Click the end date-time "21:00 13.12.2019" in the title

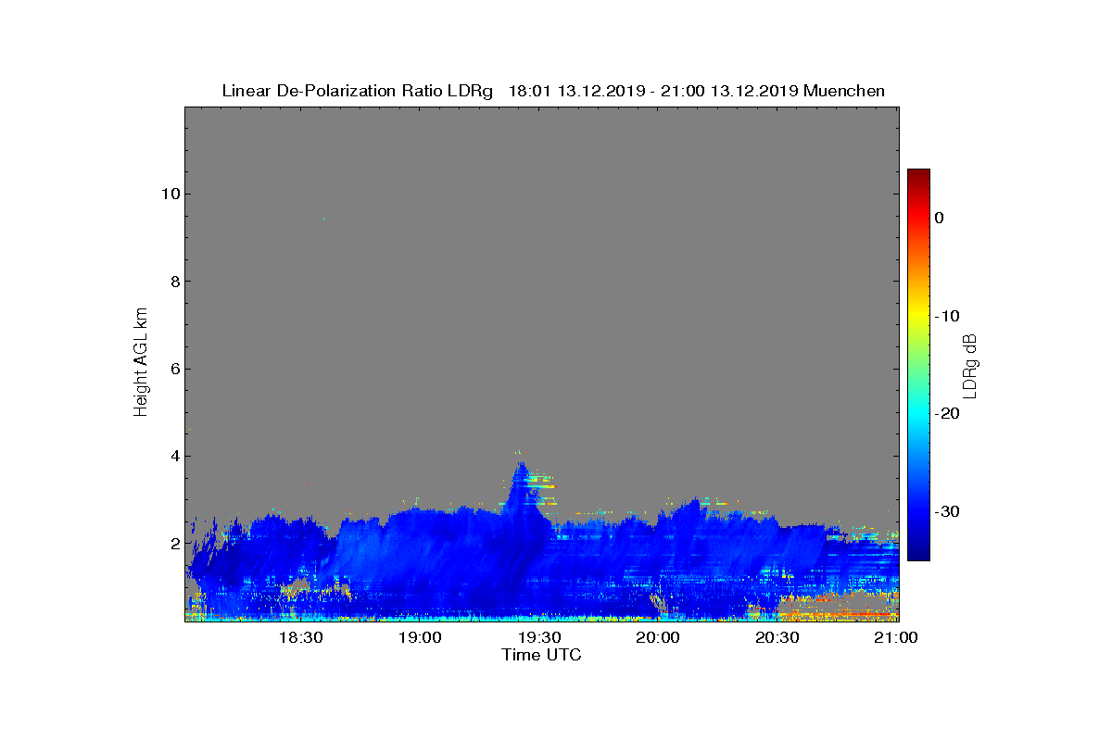click(x=730, y=91)
